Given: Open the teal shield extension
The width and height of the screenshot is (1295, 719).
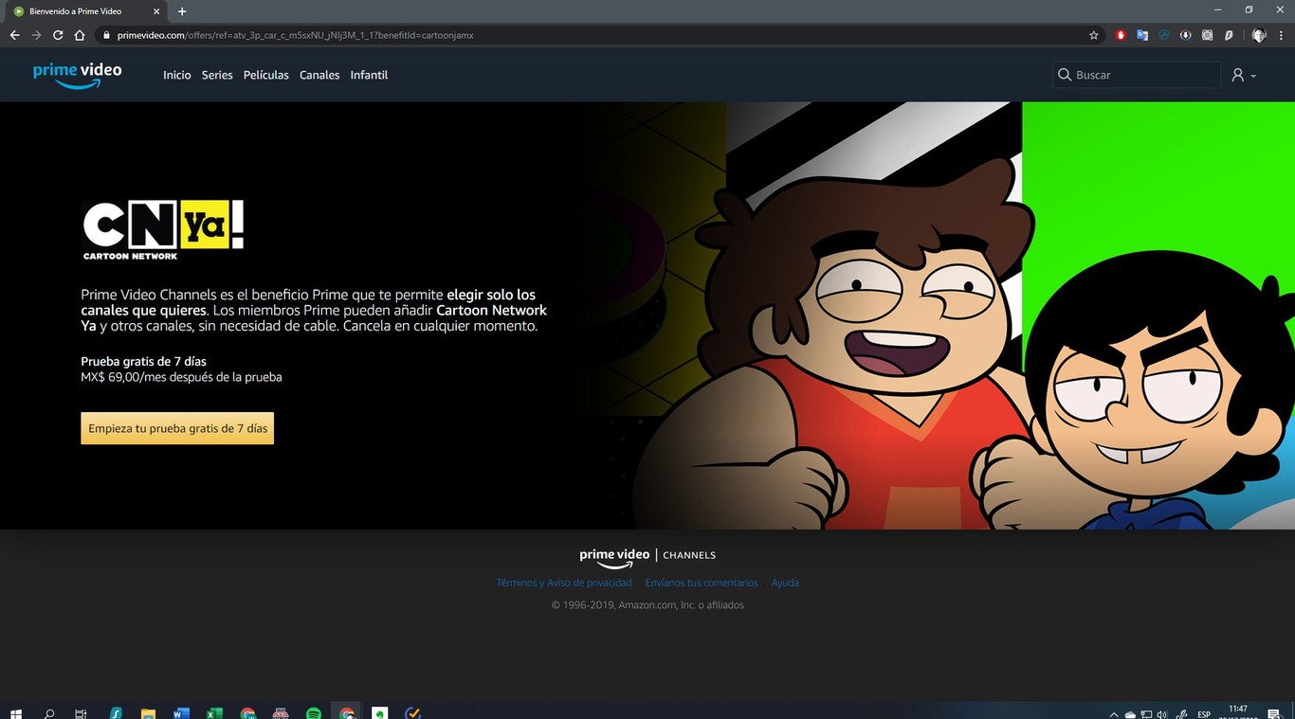Looking at the screenshot, I should coord(1164,35).
